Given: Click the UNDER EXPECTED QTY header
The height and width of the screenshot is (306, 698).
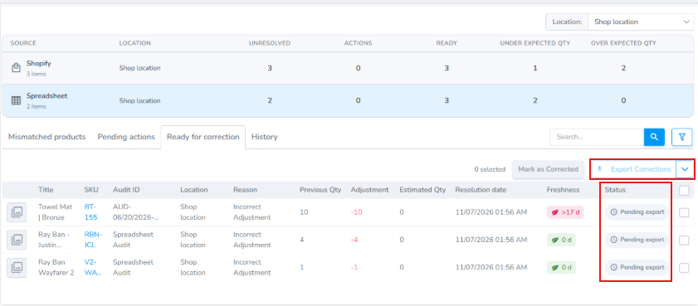Looking at the screenshot, I should 534,43.
